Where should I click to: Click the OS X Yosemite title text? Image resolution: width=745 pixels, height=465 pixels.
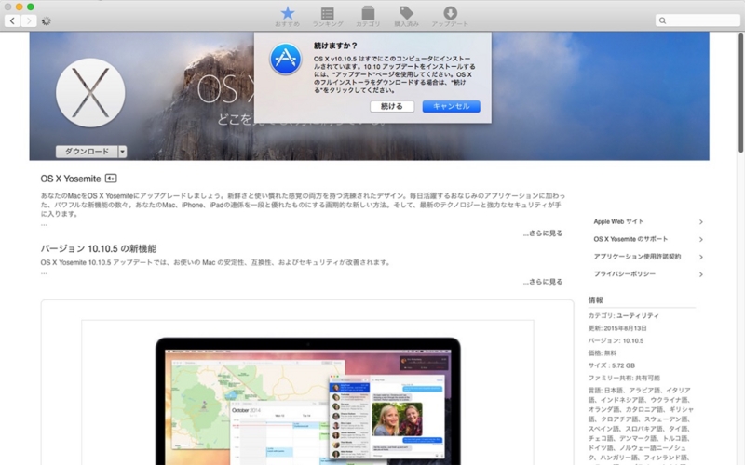click(71, 179)
